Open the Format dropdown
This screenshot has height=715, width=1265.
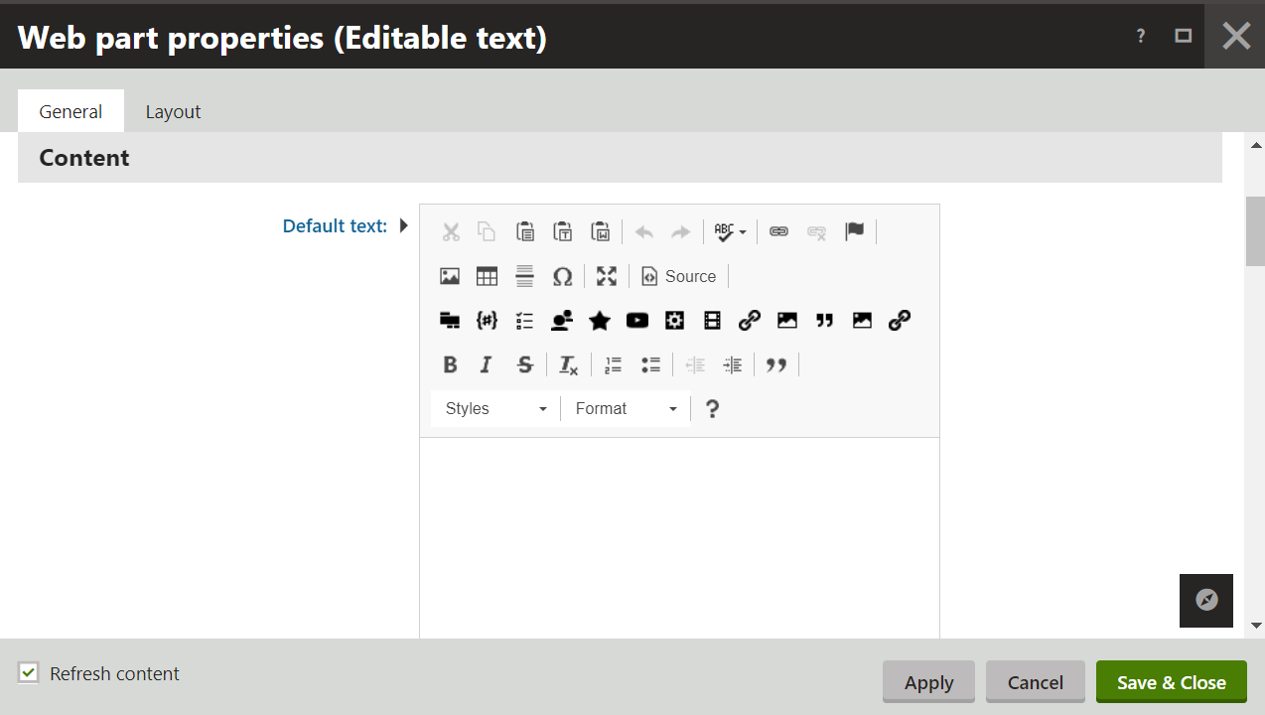click(x=625, y=408)
